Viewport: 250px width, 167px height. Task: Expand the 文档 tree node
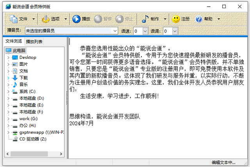tap(8, 71)
